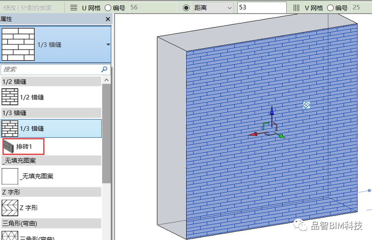Click the magnifier search icon
Viewport: 372px width, 240px height.
point(104,69)
